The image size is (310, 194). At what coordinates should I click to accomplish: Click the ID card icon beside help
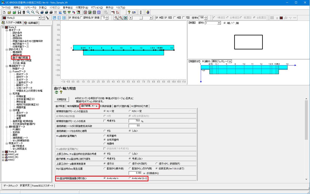pyautogui.click(x=134, y=12)
